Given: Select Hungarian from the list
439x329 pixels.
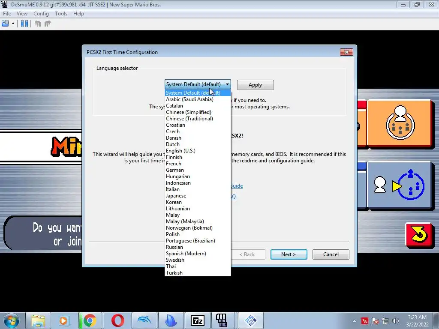Looking at the screenshot, I should [198, 176].
